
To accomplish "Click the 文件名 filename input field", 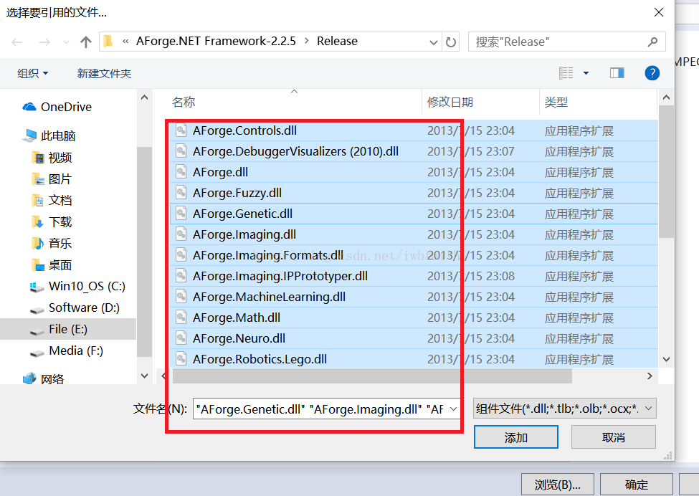I will click(x=320, y=409).
